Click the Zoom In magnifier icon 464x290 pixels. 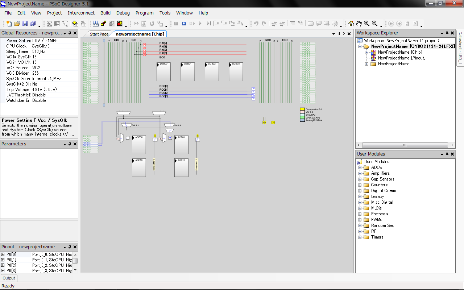[367, 24]
